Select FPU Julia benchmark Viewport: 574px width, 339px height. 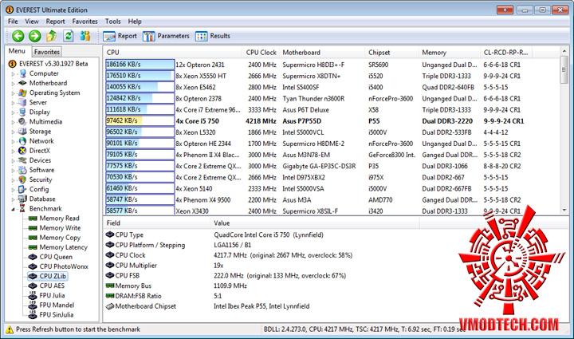point(52,295)
